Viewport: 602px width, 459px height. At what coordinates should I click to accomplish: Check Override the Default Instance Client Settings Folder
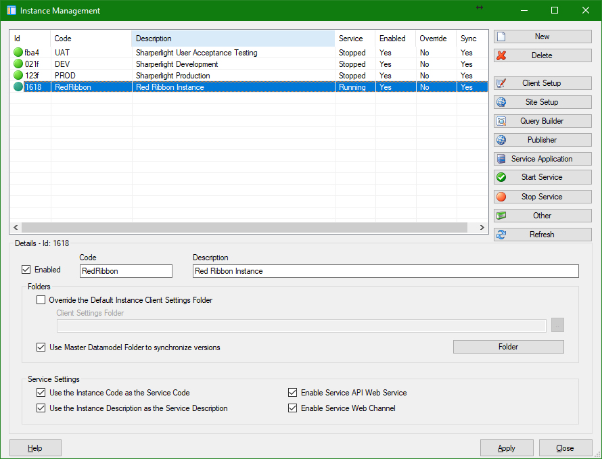tap(41, 299)
